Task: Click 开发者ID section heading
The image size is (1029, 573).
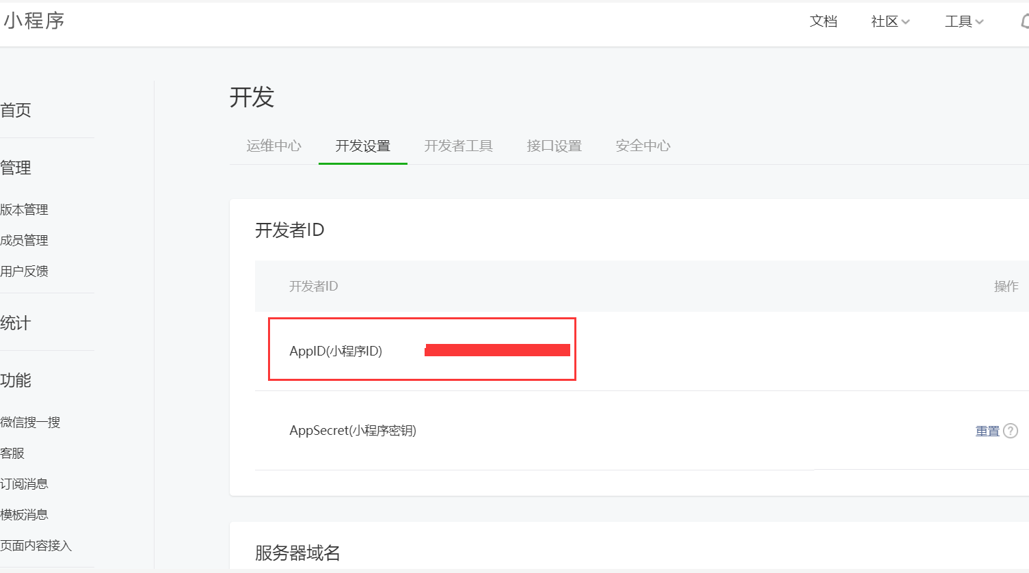Action: coord(290,230)
